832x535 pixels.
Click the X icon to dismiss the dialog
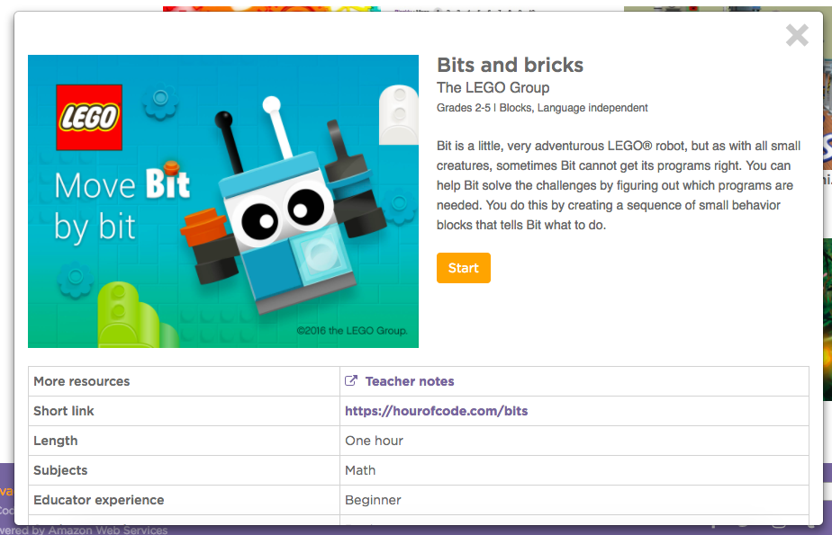tap(796, 35)
